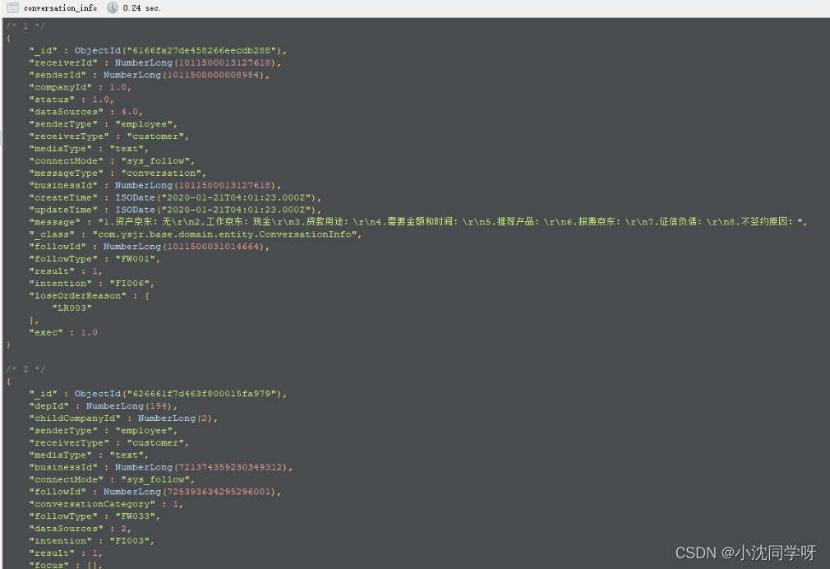
Task: Select the status 1.0 line
Action: click(x=71, y=99)
